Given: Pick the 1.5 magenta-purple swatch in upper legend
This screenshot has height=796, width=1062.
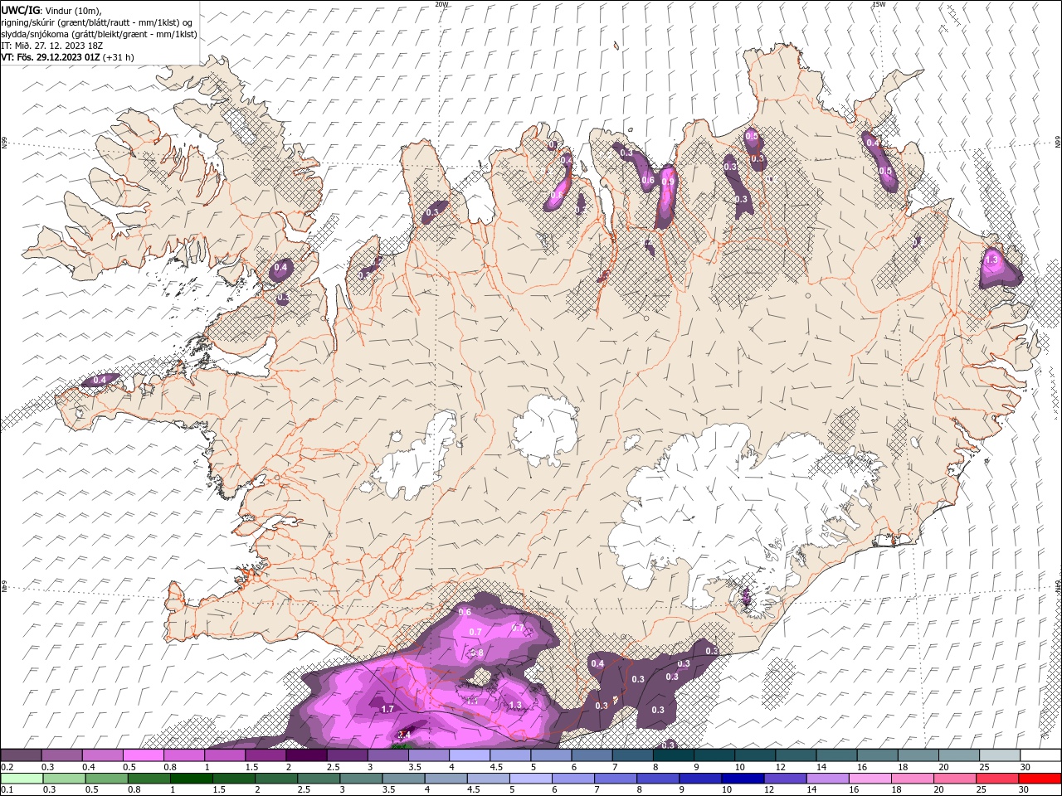Looking at the screenshot, I should tap(265, 755).
